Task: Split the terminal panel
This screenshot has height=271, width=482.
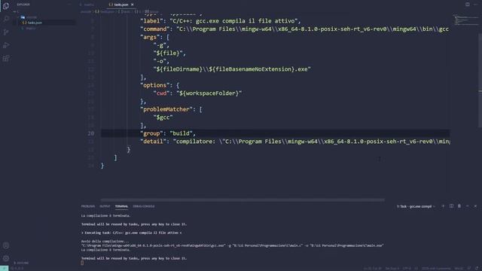Action: tap(451, 206)
